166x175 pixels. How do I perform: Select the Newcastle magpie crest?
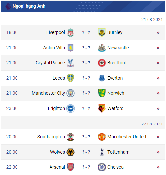(x=102, y=48)
